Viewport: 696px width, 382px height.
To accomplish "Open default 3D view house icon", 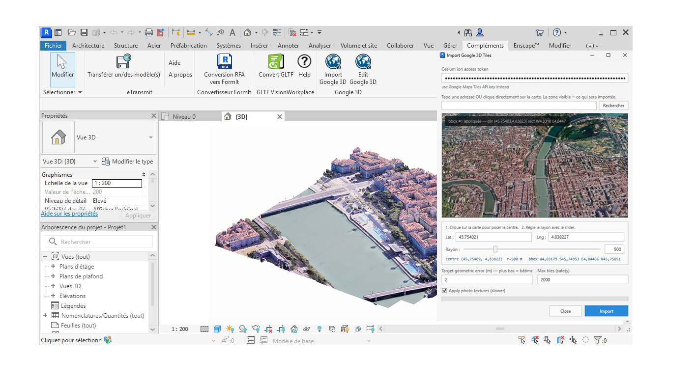I will point(247,32).
